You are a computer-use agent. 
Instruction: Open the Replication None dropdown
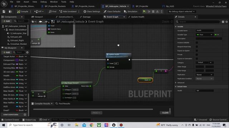204,75
